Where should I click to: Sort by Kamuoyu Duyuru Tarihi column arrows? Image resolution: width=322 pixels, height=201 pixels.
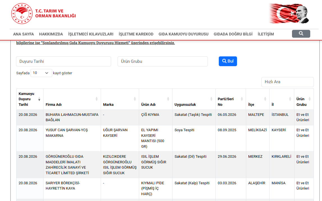tap(39, 99)
